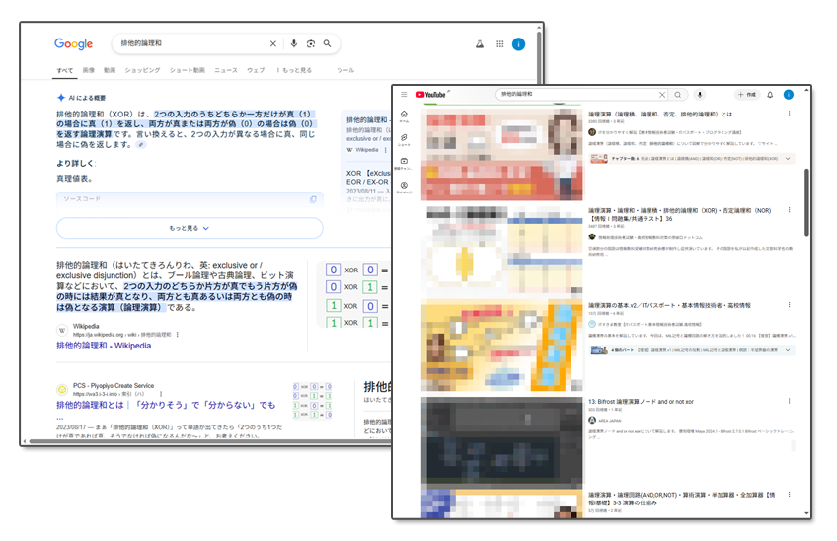Open the 論理演算の基本.v2 video title
Image resolution: width=837 pixels, height=541 pixels.
[669, 305]
